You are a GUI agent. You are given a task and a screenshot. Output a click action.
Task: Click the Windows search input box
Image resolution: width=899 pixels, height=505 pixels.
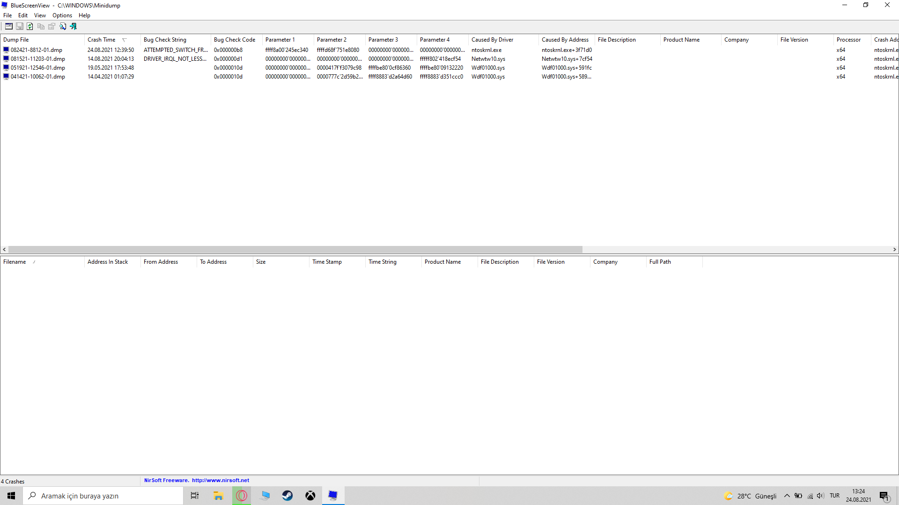pyautogui.click(x=103, y=496)
